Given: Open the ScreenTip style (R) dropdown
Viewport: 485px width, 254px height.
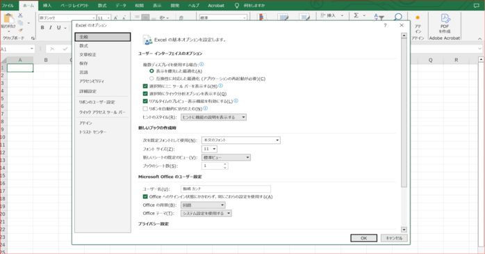Looking at the screenshot, I should click(x=214, y=117).
